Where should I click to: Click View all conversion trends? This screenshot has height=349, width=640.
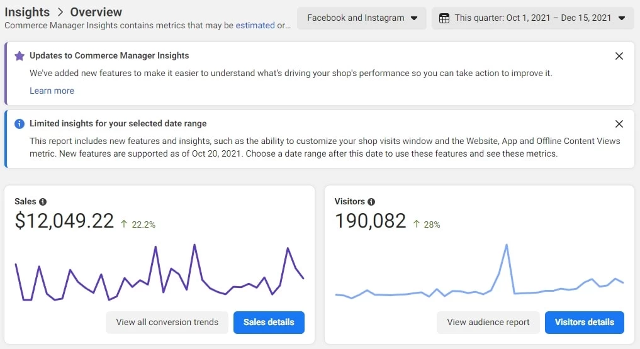[x=167, y=322]
